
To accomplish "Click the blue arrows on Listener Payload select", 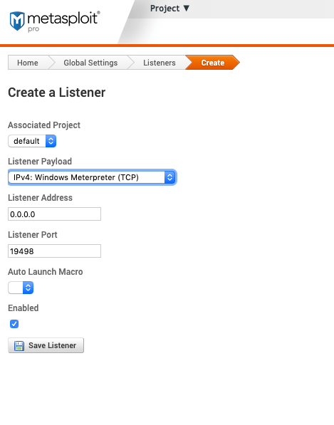I will pos(169,177).
